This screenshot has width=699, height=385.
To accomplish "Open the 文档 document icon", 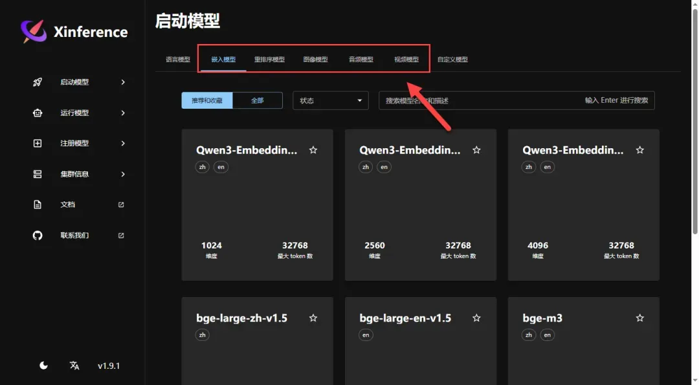I will click(x=38, y=204).
